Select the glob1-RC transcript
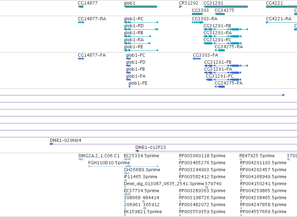 point(141,22)
